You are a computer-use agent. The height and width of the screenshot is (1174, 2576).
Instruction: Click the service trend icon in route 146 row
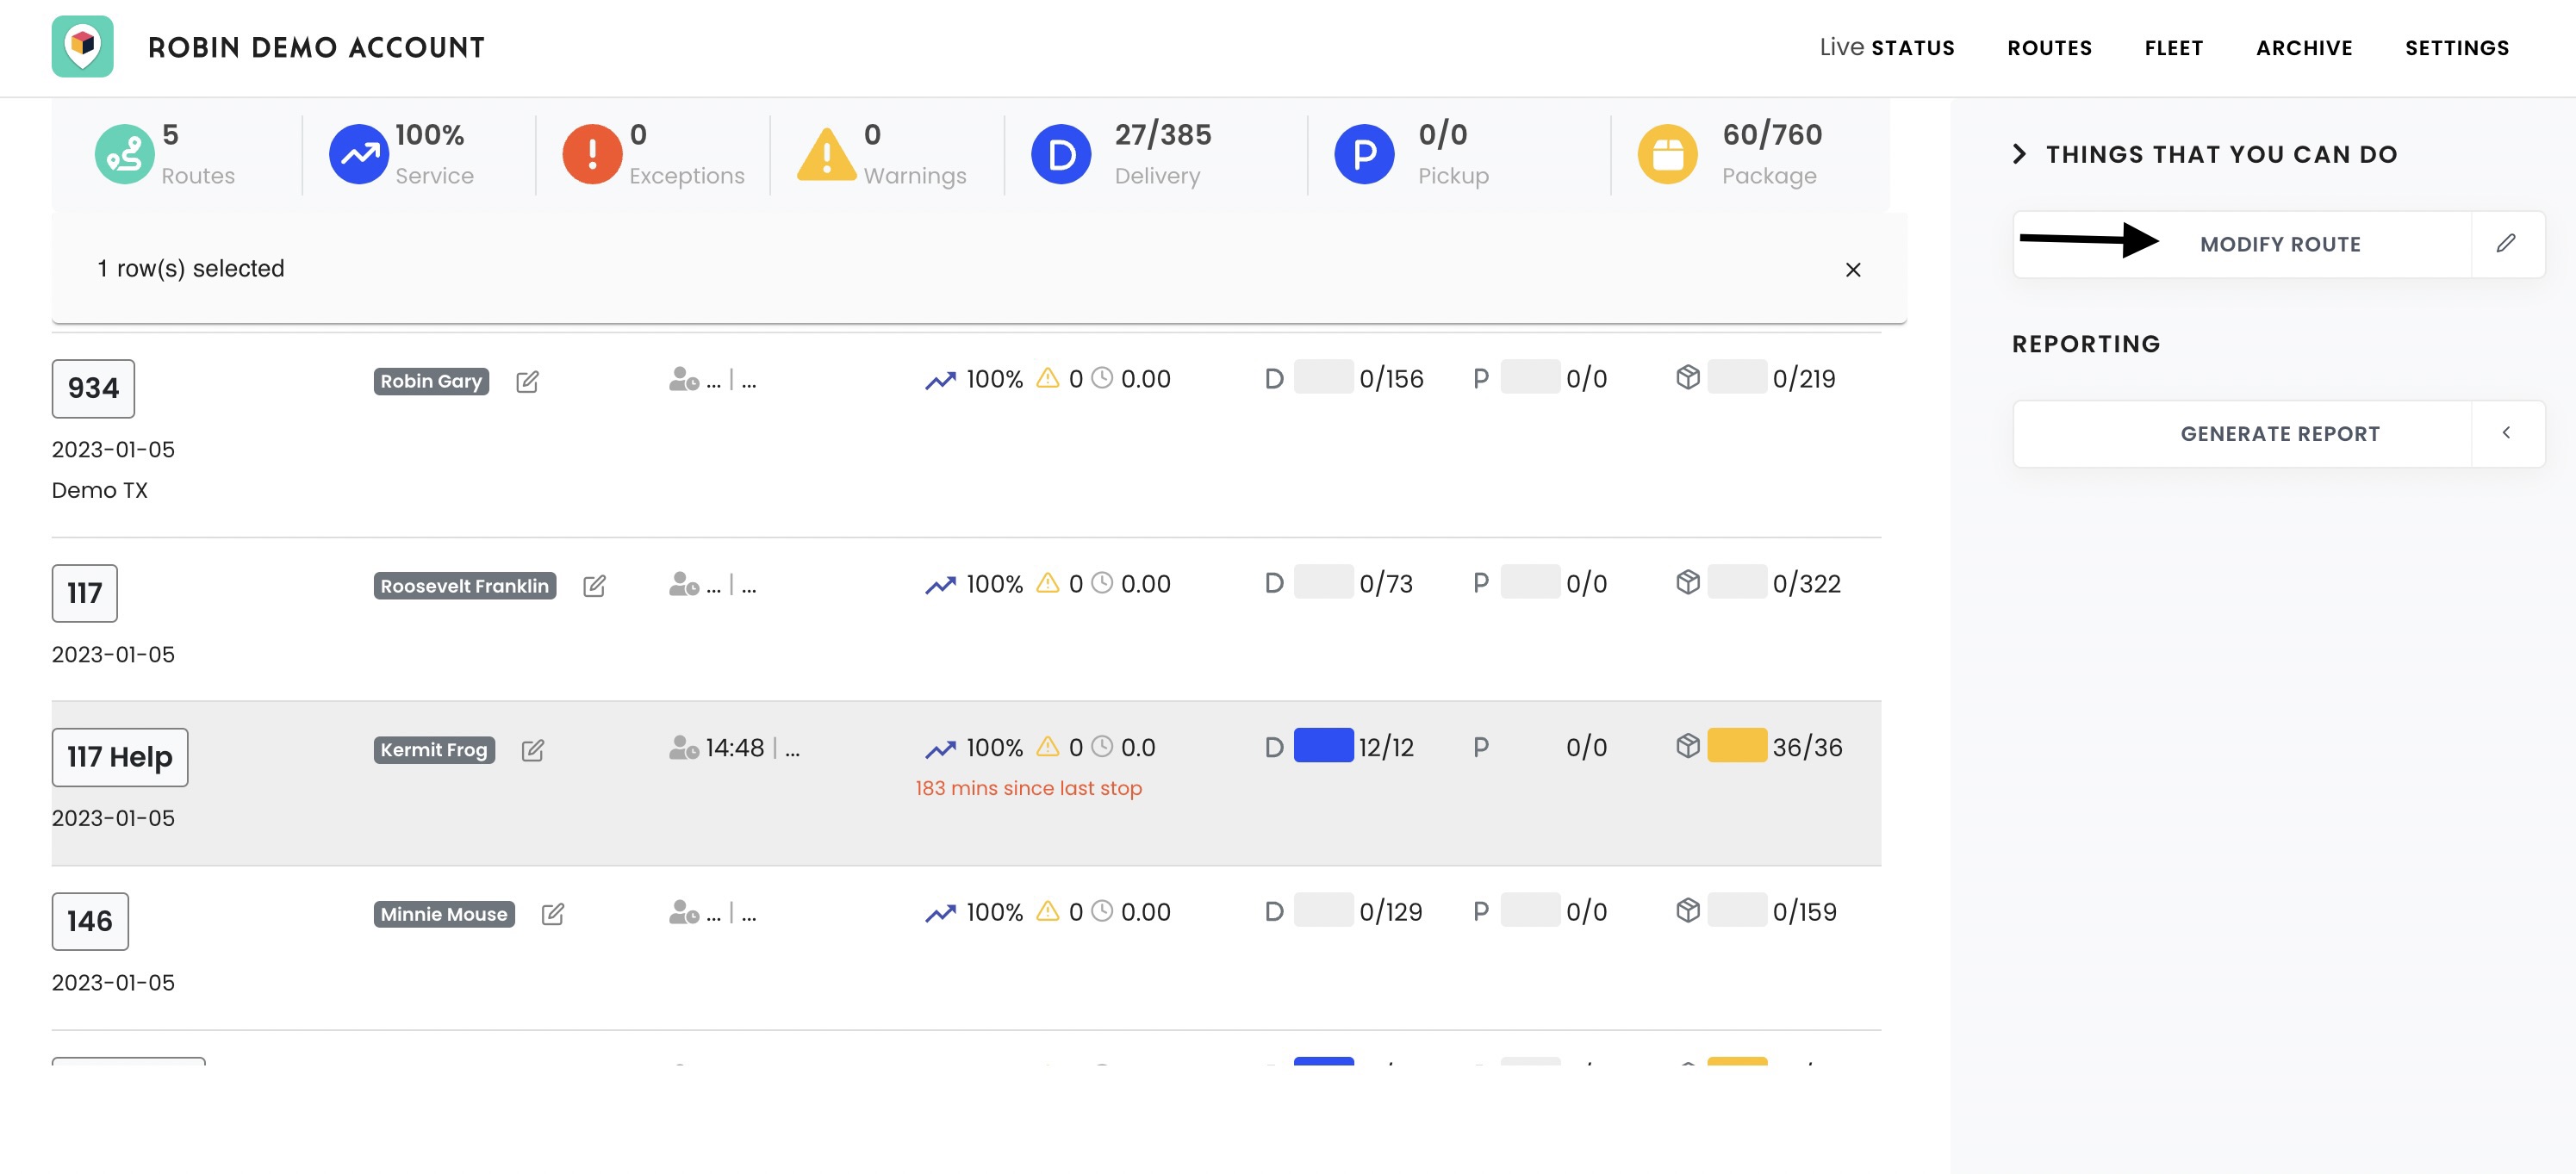pos(940,913)
